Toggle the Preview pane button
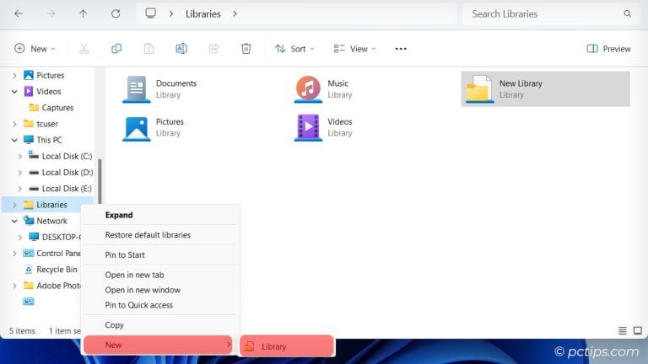 click(x=608, y=49)
